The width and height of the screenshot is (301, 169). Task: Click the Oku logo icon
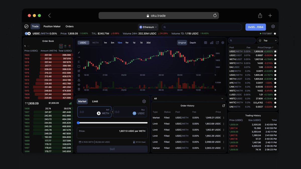coord(26,26)
